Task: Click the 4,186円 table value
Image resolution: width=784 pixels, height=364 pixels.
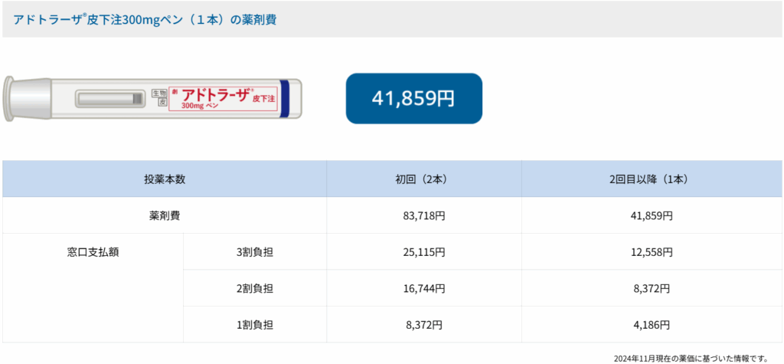Action: pyautogui.click(x=651, y=325)
